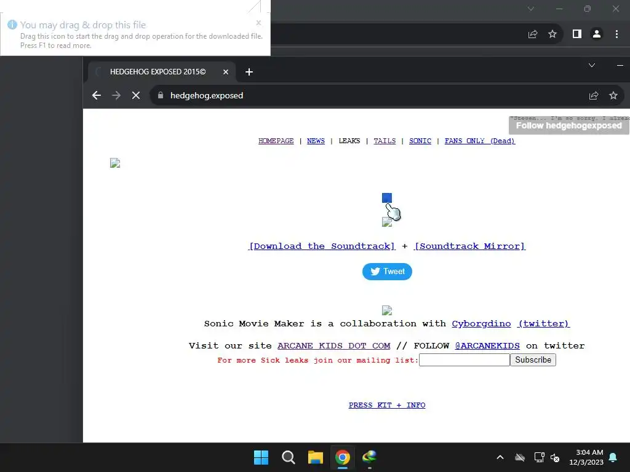Open the Cyborgdino link
Image resolution: width=630 pixels, height=472 pixels.
(481, 323)
